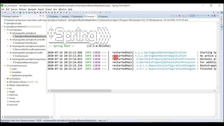Click the red Stop toolbar icon
The width and height of the screenshot is (224, 126).
click(x=41, y=13)
